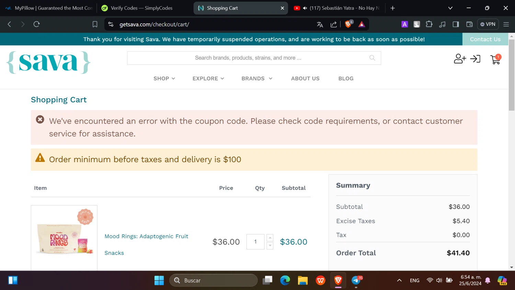
Task: Click the Wi-Fi network tray icon
Action: 430,280
